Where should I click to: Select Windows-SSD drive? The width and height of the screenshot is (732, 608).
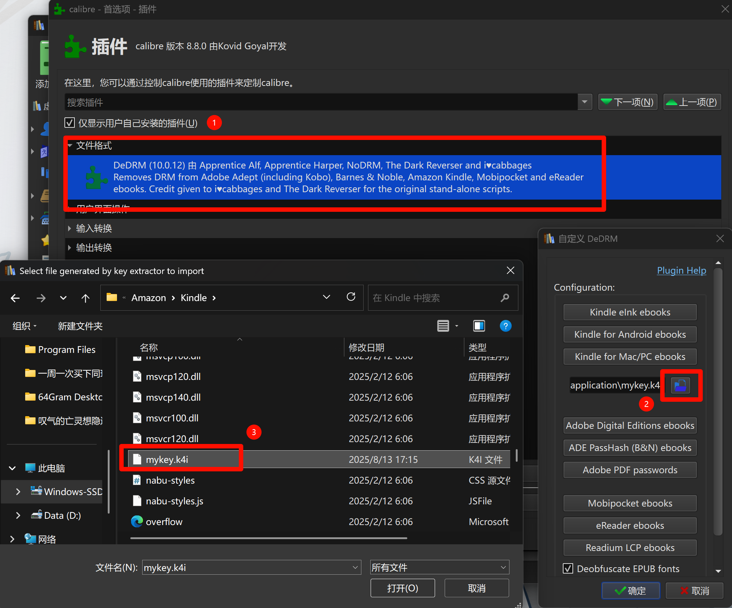(67, 492)
